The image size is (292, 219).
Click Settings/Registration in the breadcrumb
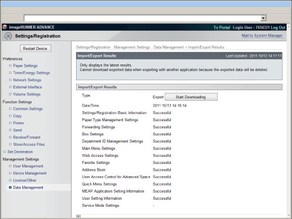click(x=93, y=47)
